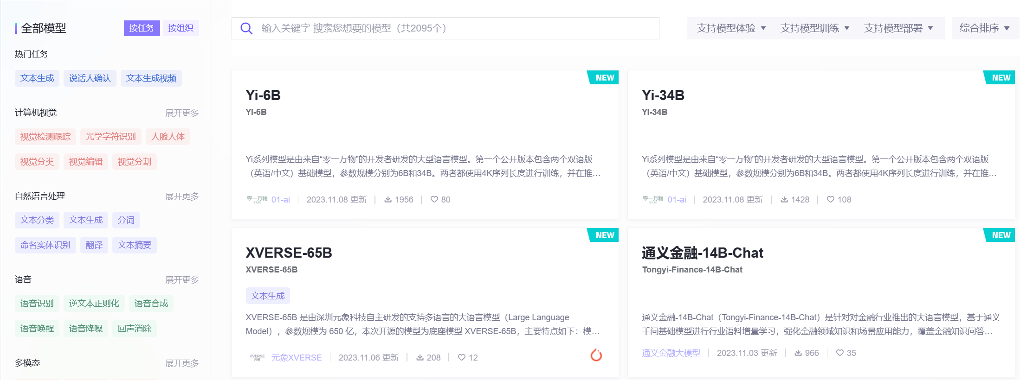Open the 综合排序 sort dropdown
1020x380 pixels.
(984, 28)
